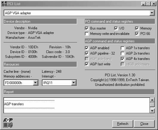
Task: Toggle the Bus master checkbox
Action: click(87, 28)
